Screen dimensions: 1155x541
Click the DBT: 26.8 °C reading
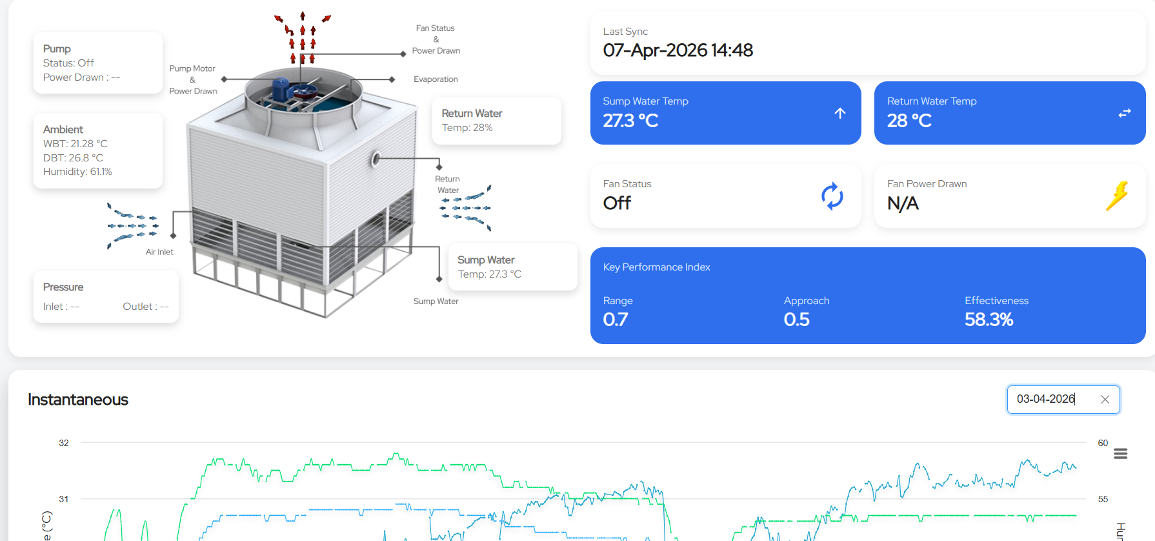tap(73, 158)
